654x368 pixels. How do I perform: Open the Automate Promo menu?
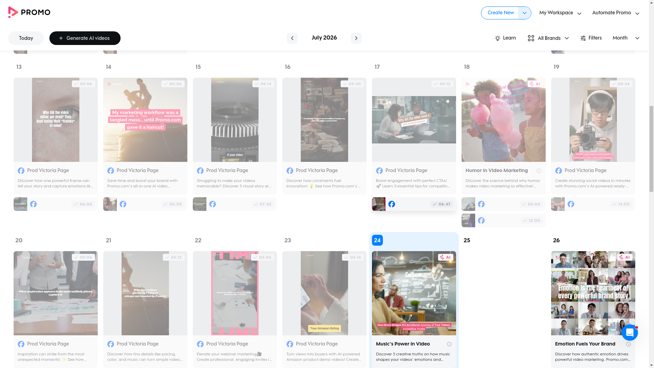pyautogui.click(x=616, y=13)
